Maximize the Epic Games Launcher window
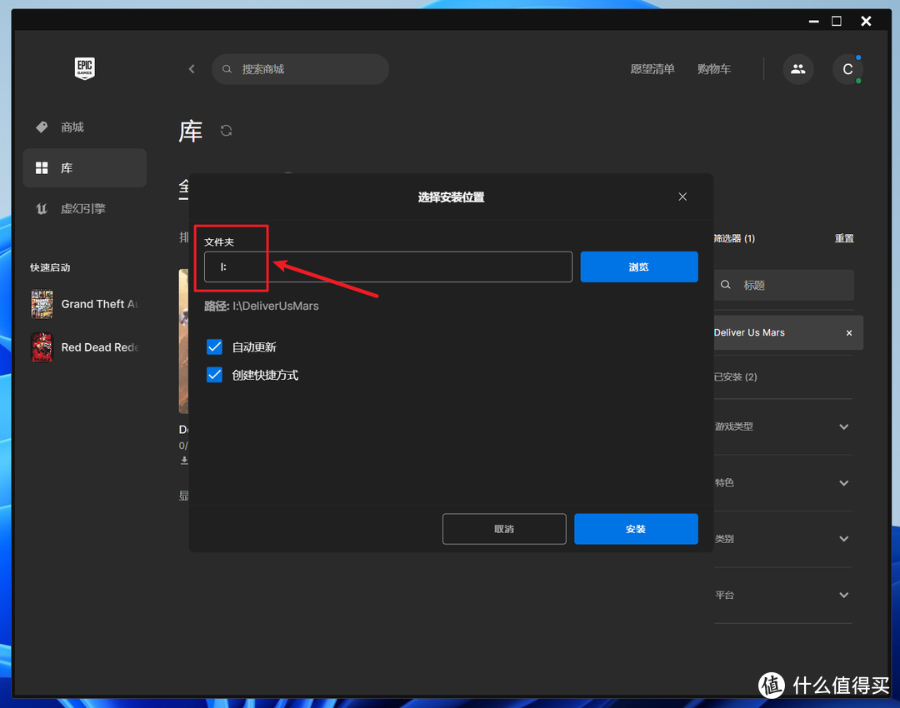 point(837,21)
